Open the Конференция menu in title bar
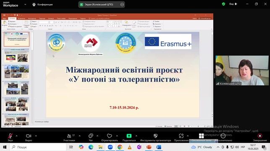The image size is (270, 151). click(x=42, y=5)
